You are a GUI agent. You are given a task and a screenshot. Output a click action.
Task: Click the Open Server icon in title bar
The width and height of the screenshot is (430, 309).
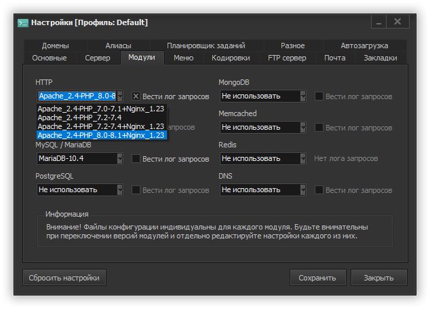(22, 22)
